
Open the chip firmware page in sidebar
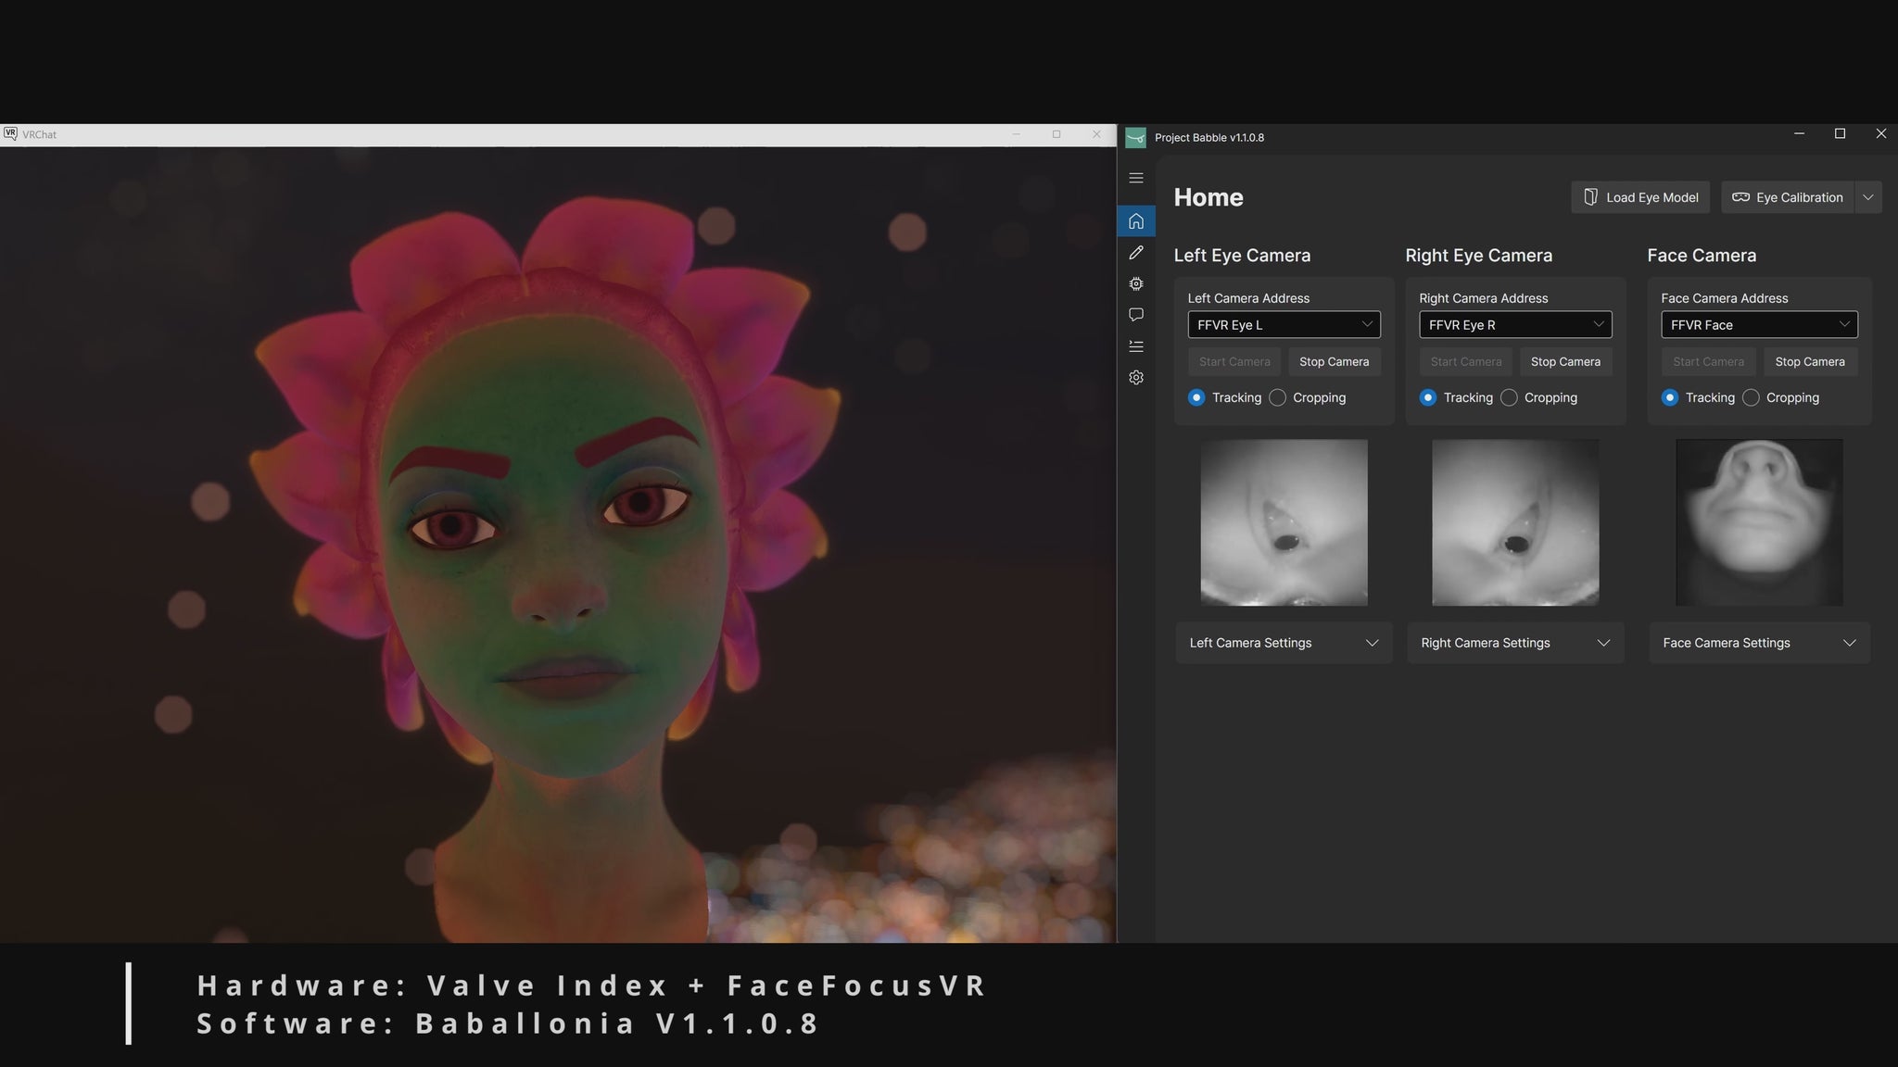click(1136, 283)
